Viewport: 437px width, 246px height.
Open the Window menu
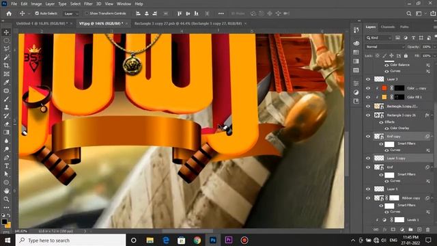click(x=124, y=4)
